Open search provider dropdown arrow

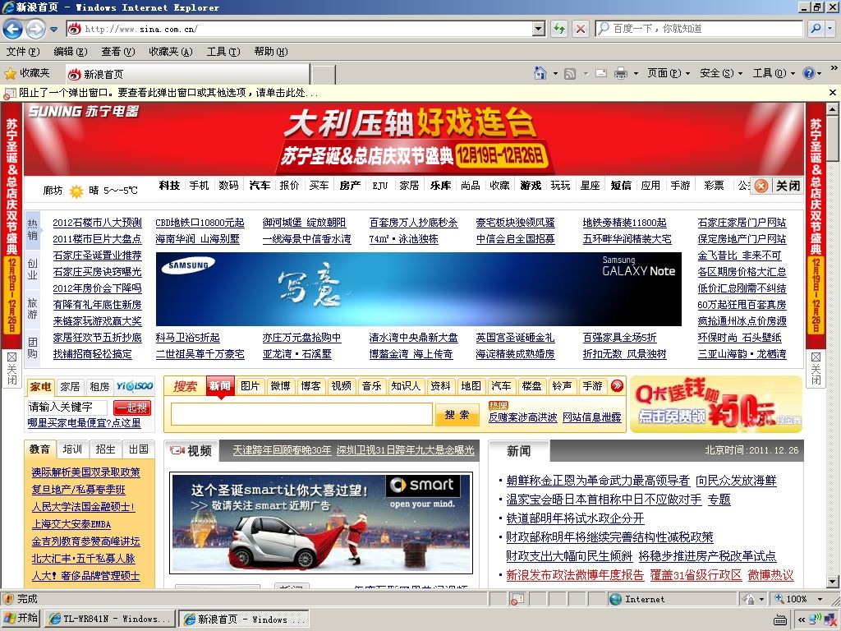pyautogui.click(x=830, y=29)
